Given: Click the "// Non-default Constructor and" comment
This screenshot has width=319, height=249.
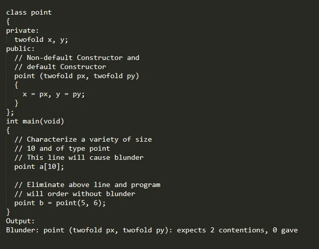Looking at the screenshot, I should (77, 58).
